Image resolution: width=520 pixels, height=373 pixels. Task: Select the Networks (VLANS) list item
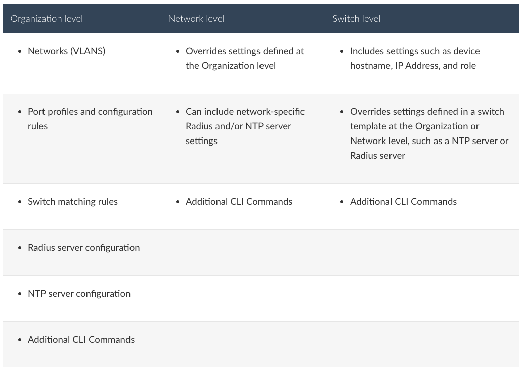pos(66,51)
